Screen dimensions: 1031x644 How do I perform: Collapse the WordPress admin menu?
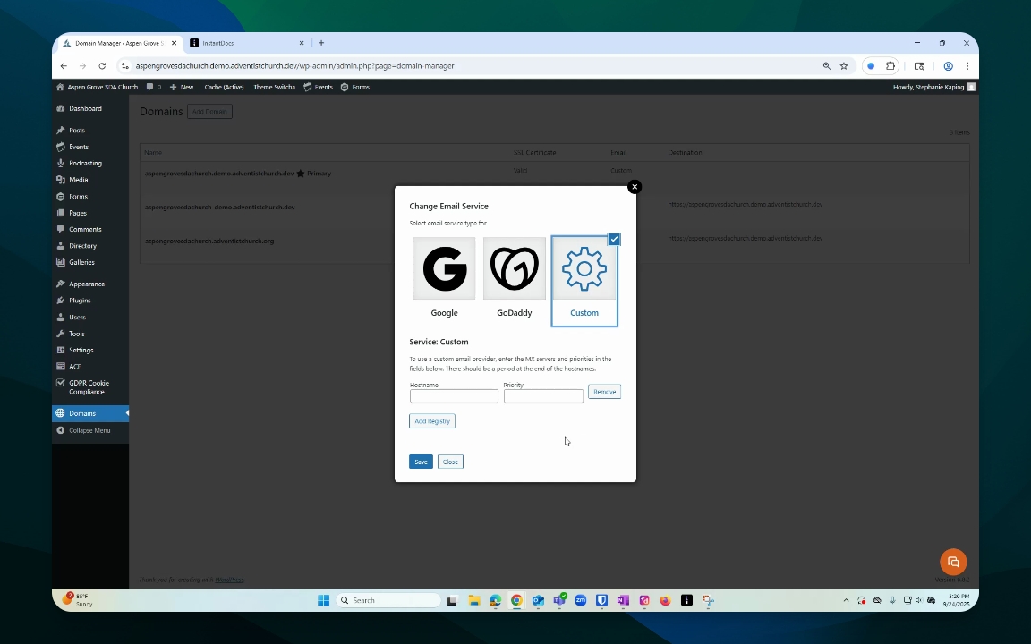point(89,430)
